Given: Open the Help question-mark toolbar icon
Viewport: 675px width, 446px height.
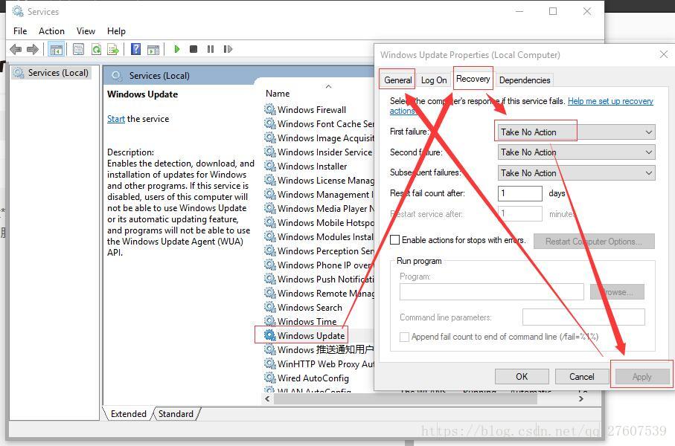Looking at the screenshot, I should 135,50.
